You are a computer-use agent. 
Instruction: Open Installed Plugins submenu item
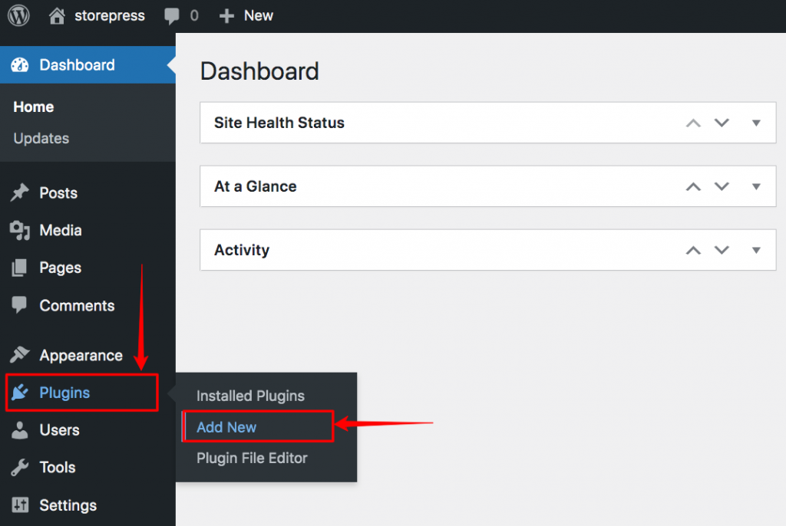251,396
